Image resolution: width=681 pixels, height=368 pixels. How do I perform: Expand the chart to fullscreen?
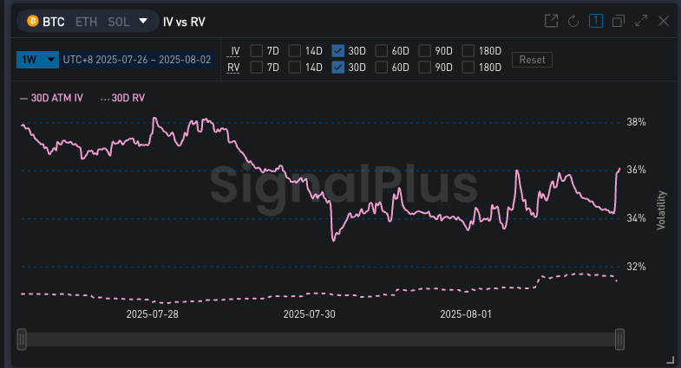641,21
